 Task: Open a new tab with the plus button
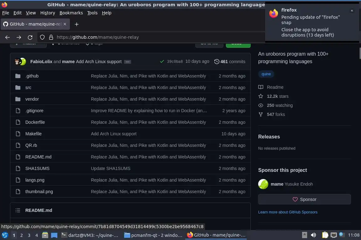tap(77, 24)
